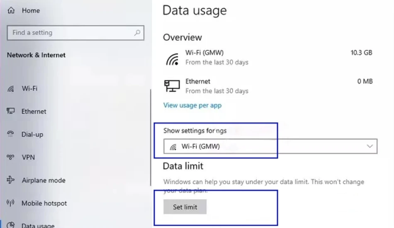The image size is (394, 228).
Task: Click the Ethernet overview monitor icon
Action: 172,86
